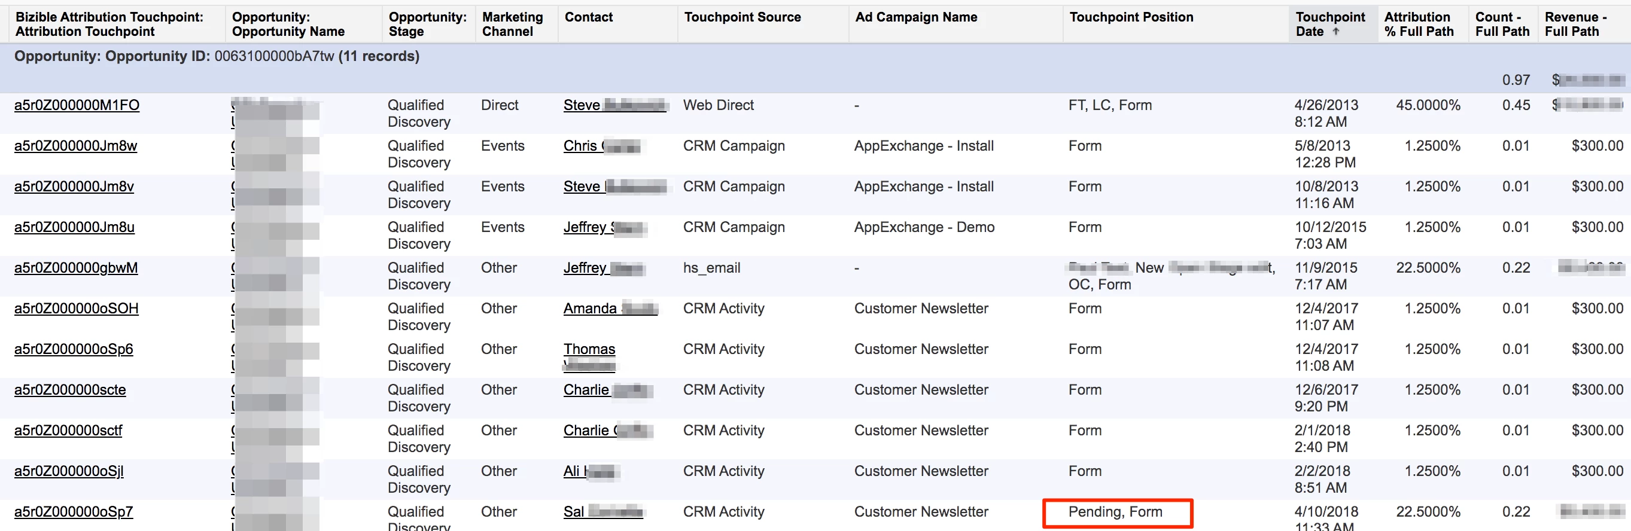1631x531 pixels.
Task: Open Amanda's contact record
Action: (610, 308)
